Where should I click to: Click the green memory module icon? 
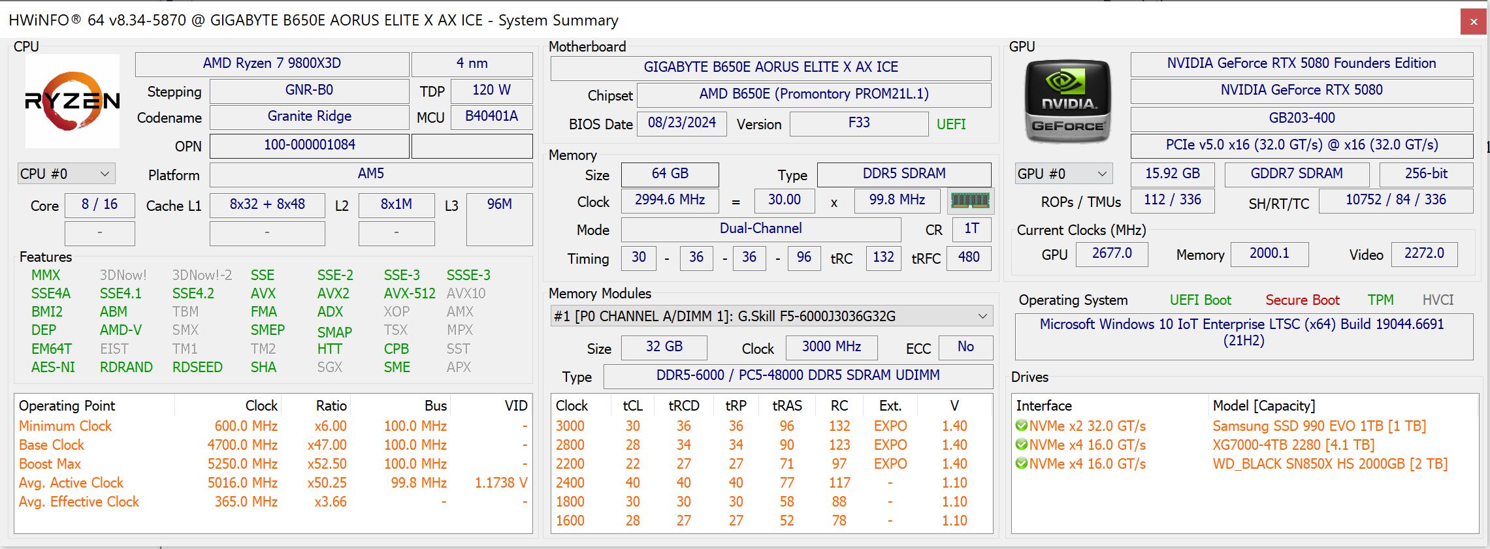970,201
